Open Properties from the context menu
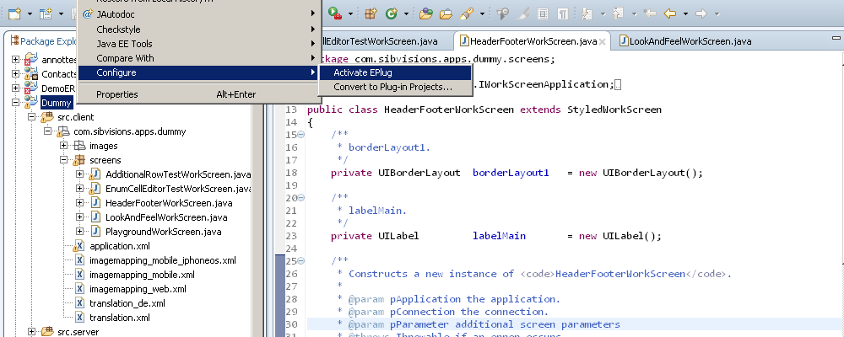Viewport: 844px width, 337px height. click(199, 94)
